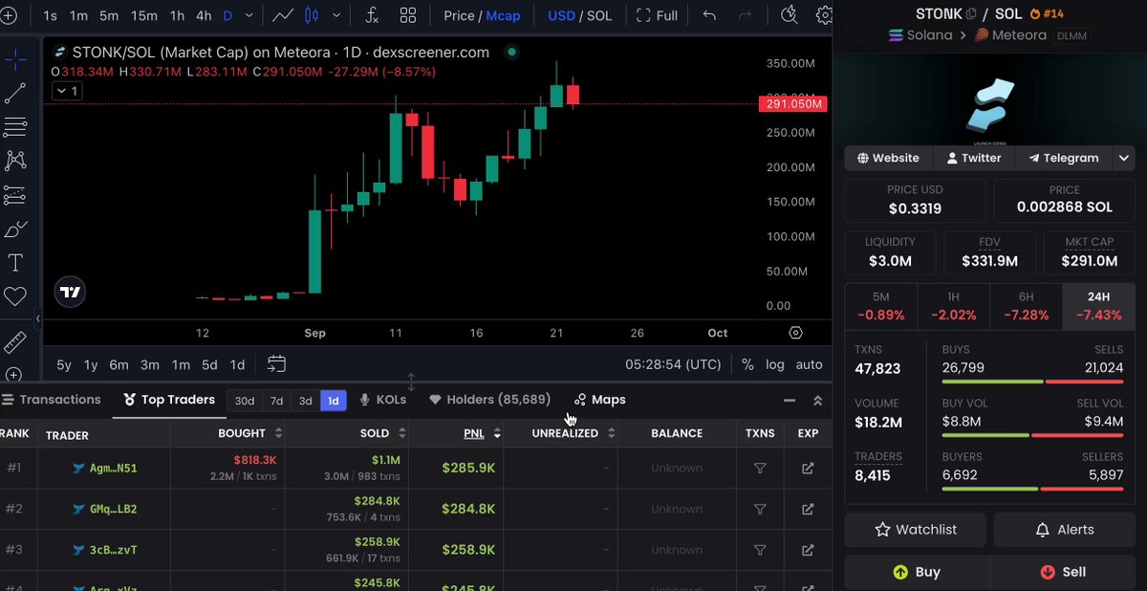Open explorer link for trader GMq…LB2

pos(808,509)
